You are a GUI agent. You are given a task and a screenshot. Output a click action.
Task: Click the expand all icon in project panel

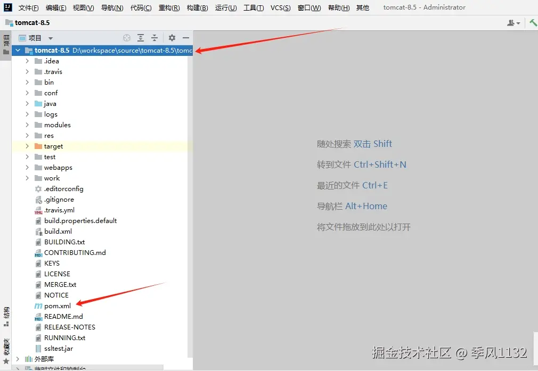(141, 38)
